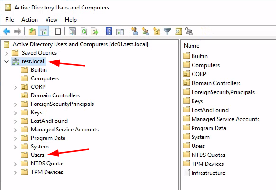276x190 pixels.
Task: Select System in the right list
Action: tap(201, 137)
